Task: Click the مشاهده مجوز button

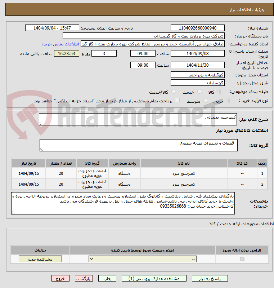Action: (x=40, y=259)
